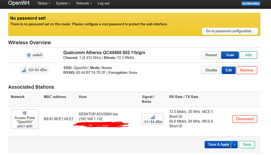
Task: Remove the OpenWrt wireless network
Action: (x=247, y=70)
